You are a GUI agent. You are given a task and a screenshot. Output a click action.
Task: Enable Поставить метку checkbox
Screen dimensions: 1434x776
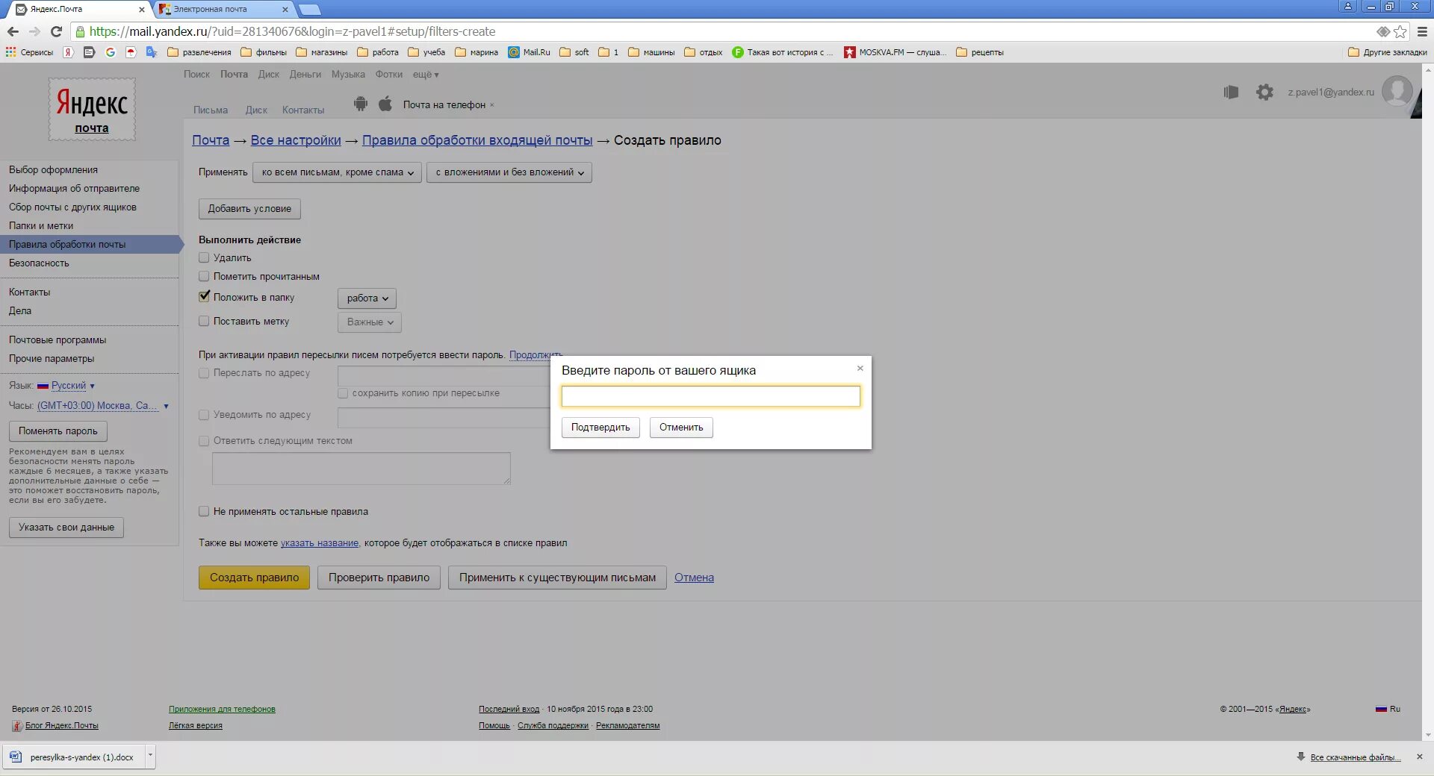(204, 321)
